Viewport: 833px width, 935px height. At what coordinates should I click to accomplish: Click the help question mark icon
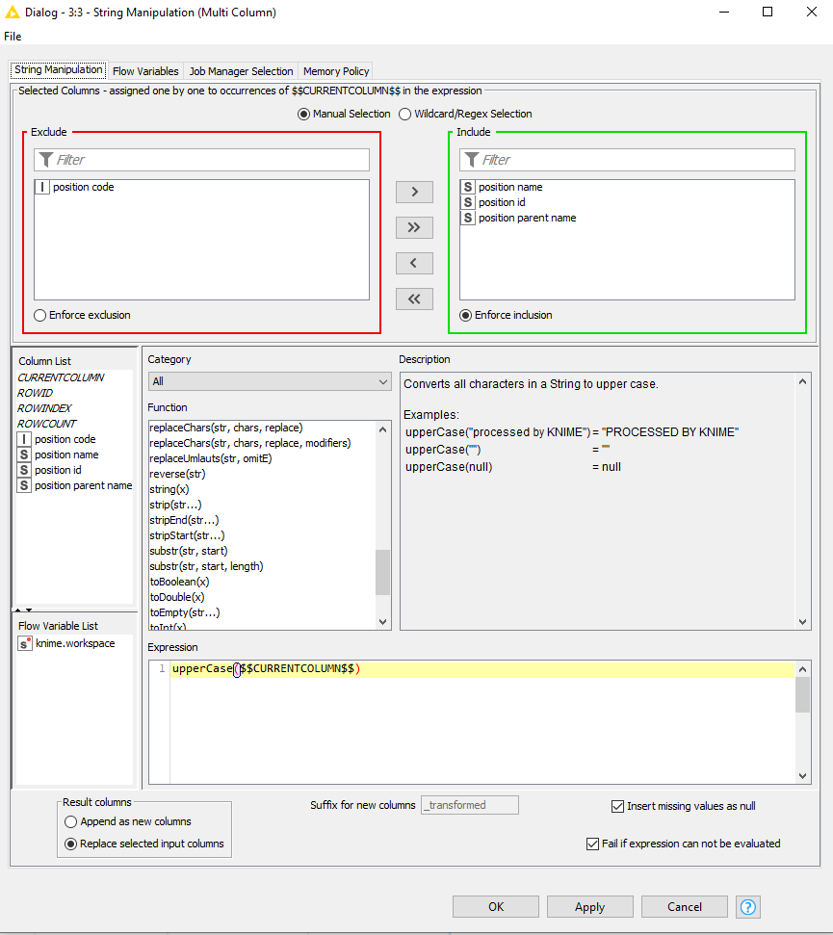point(747,907)
